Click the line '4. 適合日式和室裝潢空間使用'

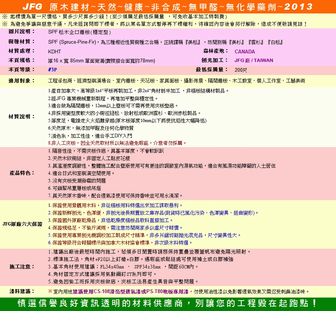(81, 173)
